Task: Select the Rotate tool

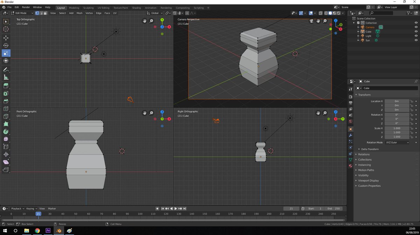Action: click(6, 45)
